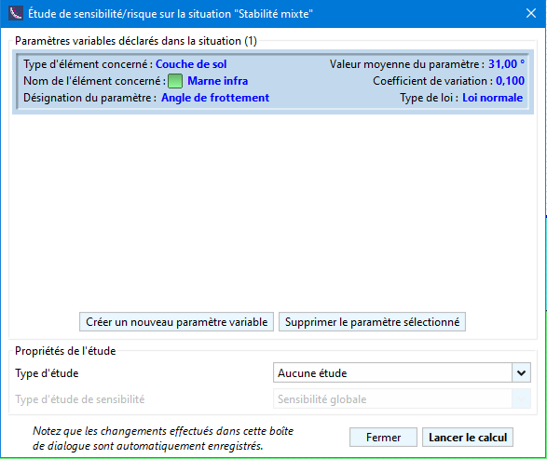Close the sensitivity study dialog

coord(531,14)
